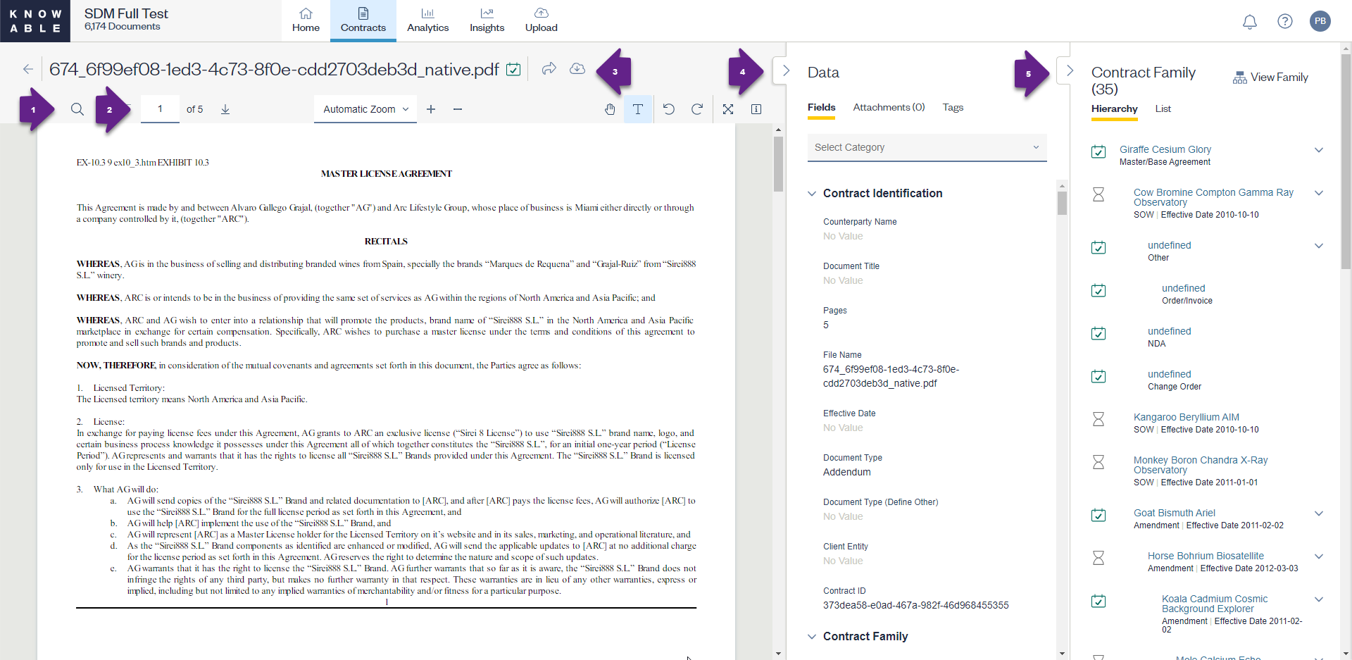Toggle fullscreen presentation mode
Viewport: 1352px width, 660px height.
coord(728,109)
